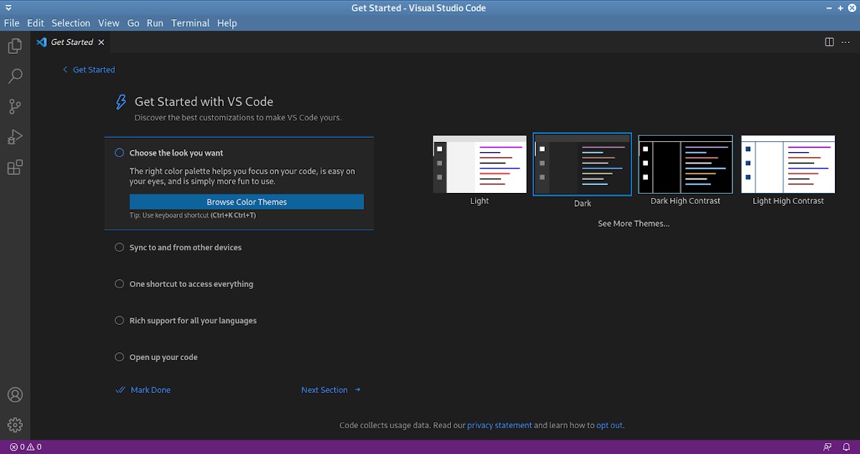Open the Run and Debug view

pyautogui.click(x=14, y=137)
